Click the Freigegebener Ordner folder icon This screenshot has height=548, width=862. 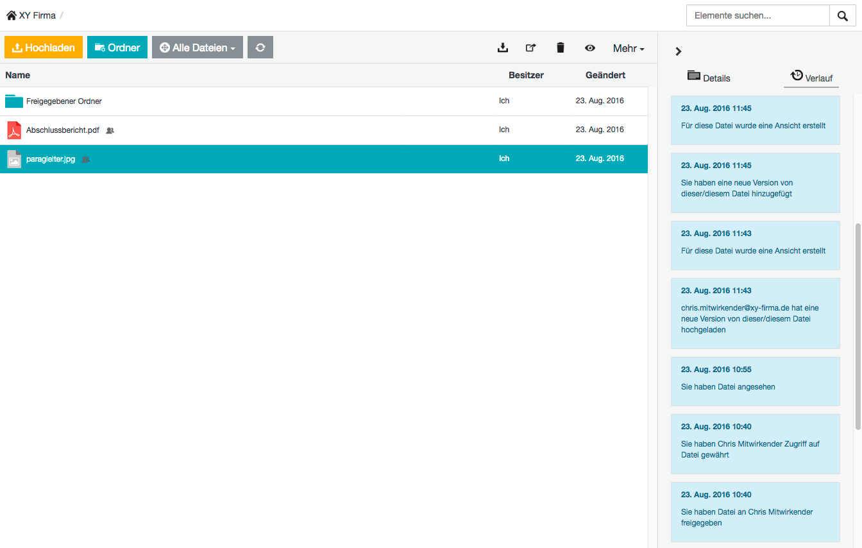14,101
